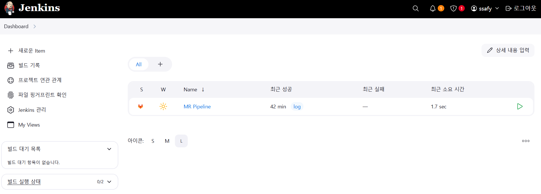Screen dimensions: 541x194
Task: Select the small S icon size
Action: pos(153,141)
